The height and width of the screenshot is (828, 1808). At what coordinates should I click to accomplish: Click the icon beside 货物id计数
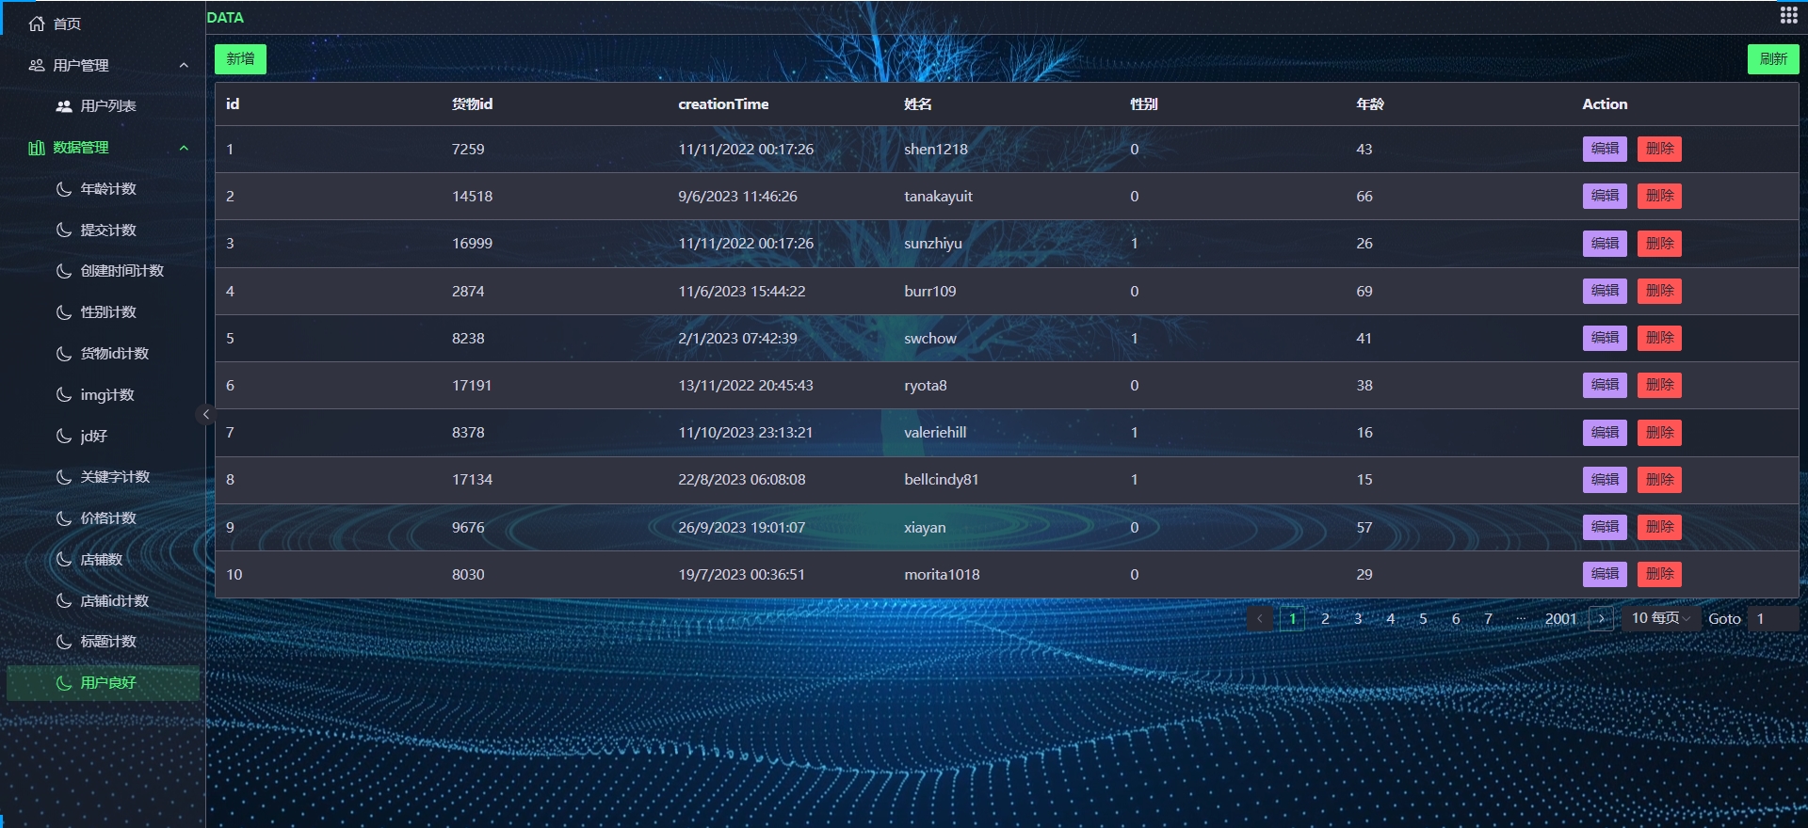[64, 354]
